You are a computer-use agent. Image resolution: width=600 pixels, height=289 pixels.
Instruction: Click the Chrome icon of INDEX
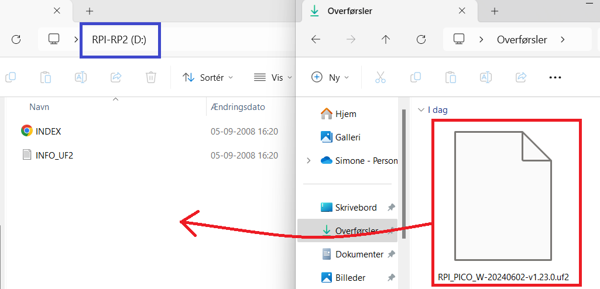click(x=27, y=131)
